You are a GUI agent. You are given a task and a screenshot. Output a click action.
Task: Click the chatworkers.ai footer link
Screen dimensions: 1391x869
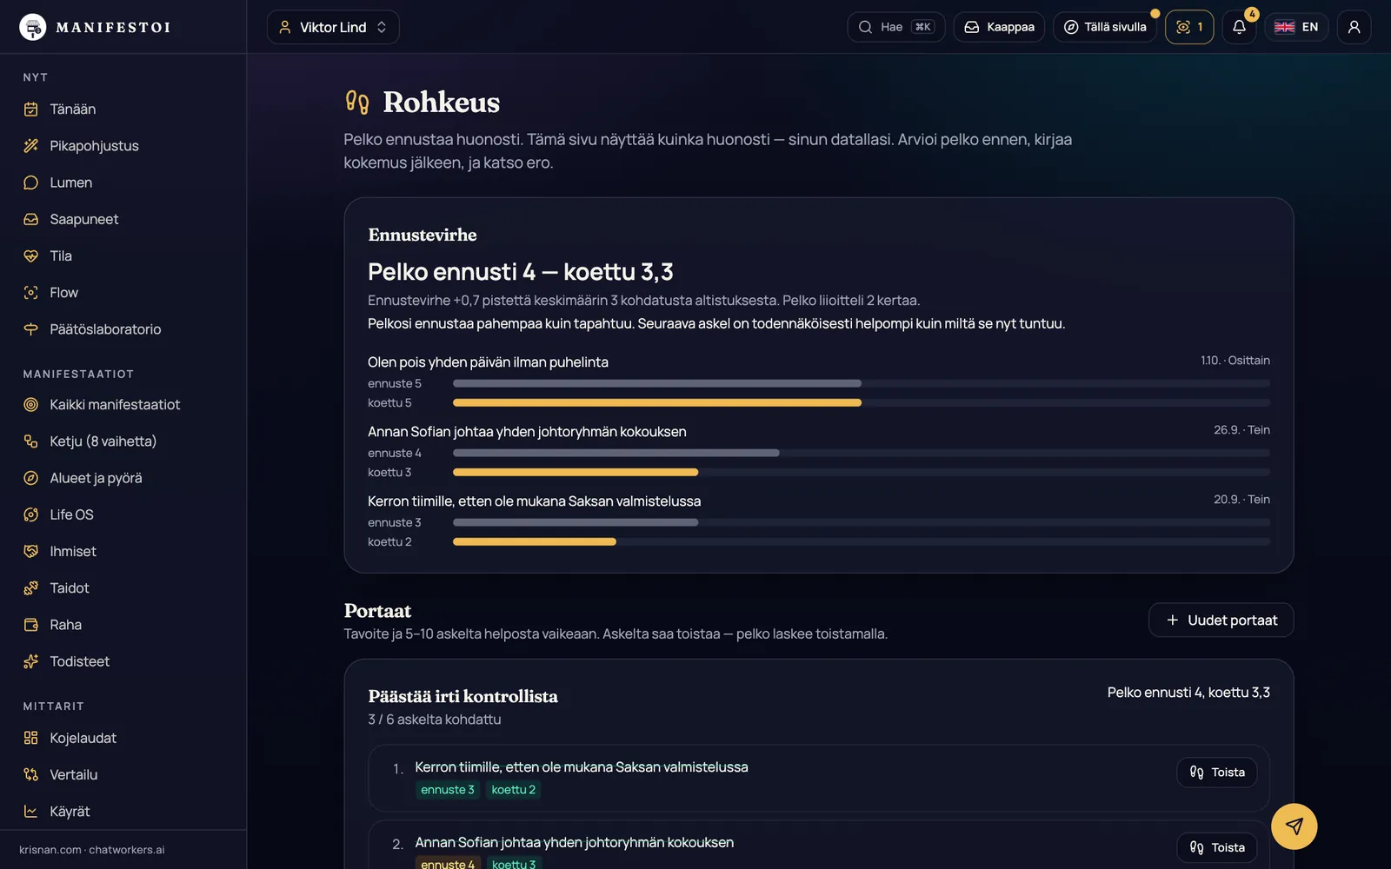point(127,850)
